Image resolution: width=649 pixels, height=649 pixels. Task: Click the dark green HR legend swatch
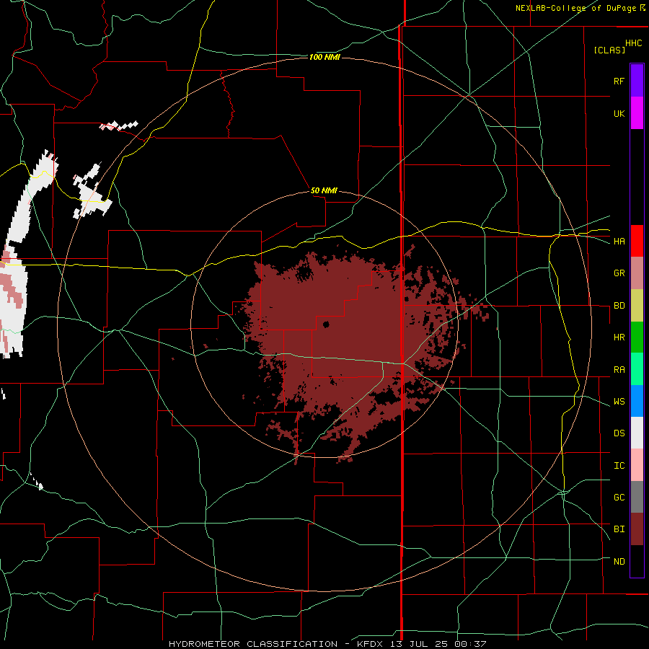[x=637, y=337]
